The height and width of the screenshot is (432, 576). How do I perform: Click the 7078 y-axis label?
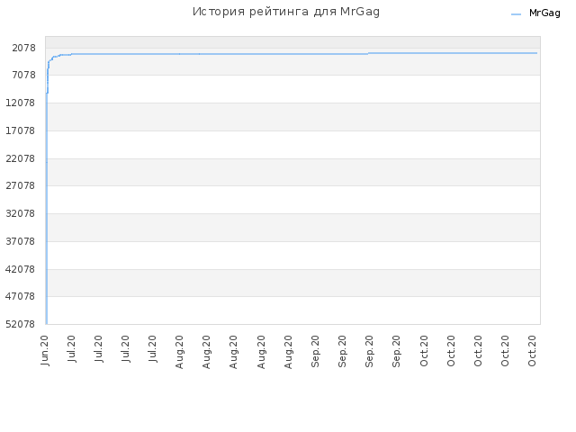point(24,75)
